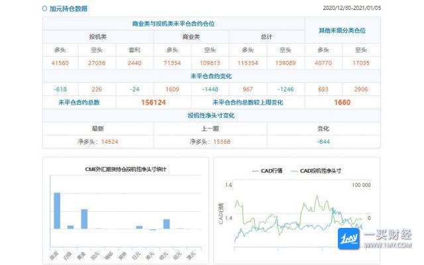Screen dimensions: 424x265
Task: Select the 投机类 column group header
Action: click(98, 37)
